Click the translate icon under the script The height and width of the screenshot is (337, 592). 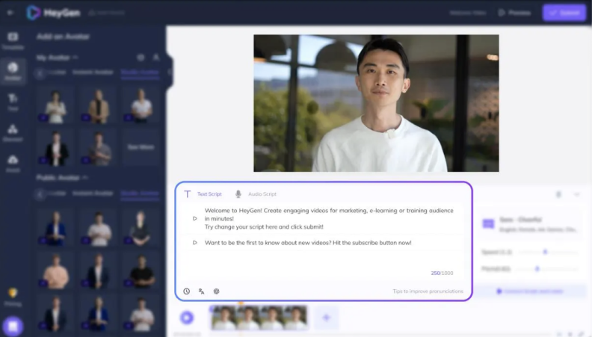[x=202, y=291]
